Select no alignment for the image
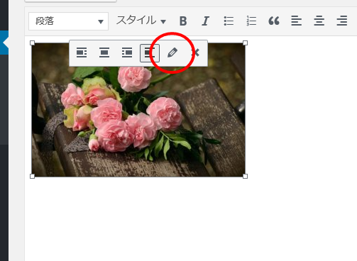 point(150,52)
